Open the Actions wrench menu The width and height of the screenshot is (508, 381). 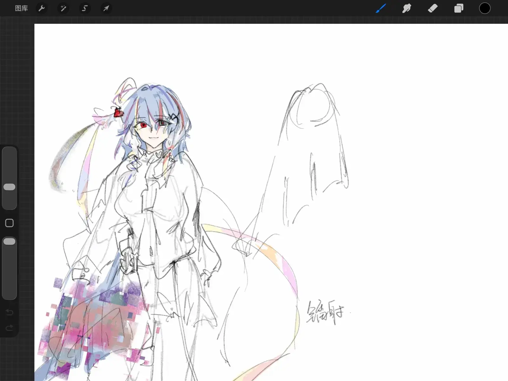(42, 8)
